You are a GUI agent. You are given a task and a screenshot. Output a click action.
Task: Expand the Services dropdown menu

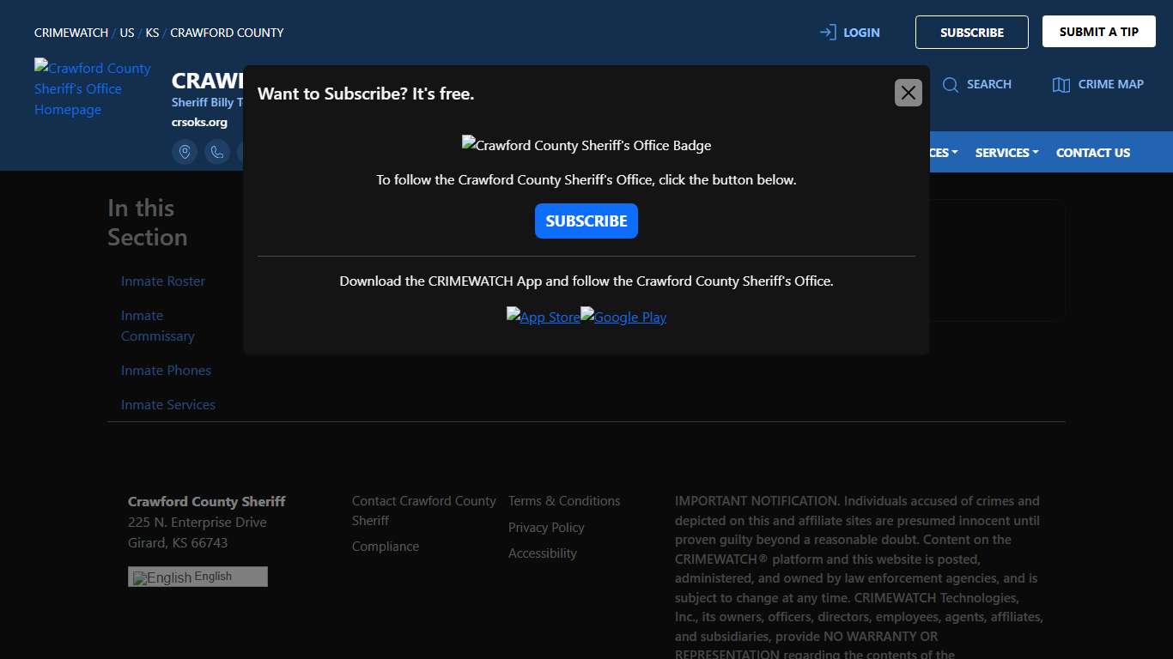coord(1006,153)
